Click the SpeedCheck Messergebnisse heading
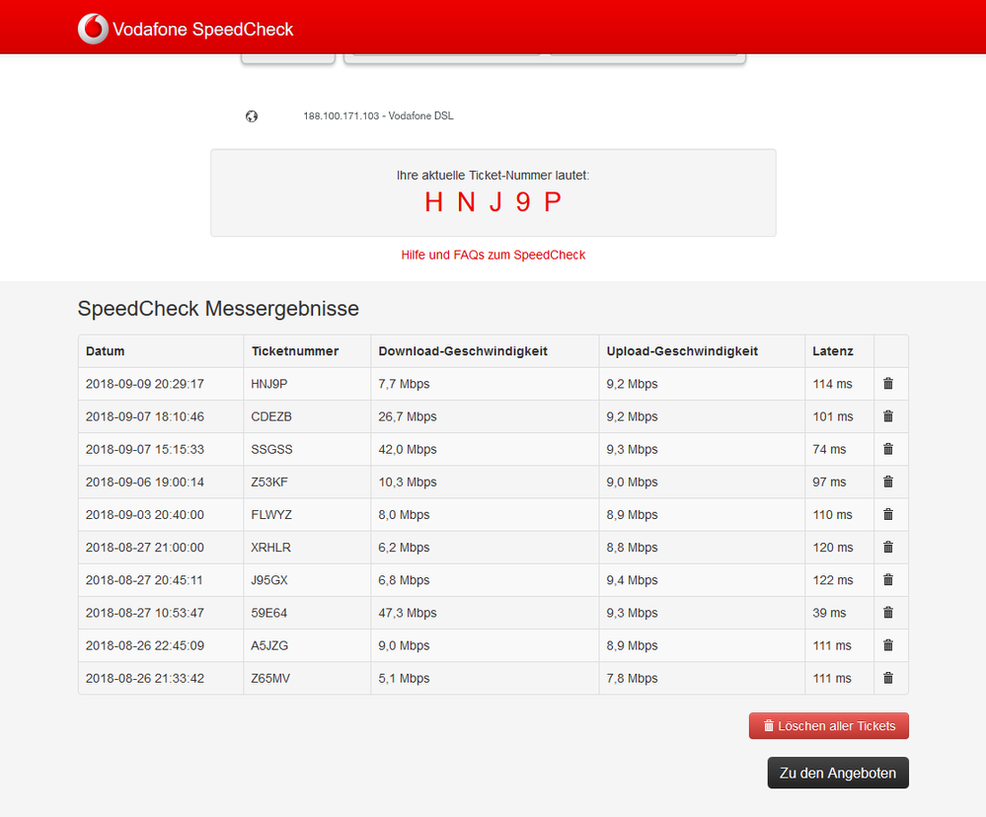This screenshot has height=817, width=986. click(x=218, y=309)
